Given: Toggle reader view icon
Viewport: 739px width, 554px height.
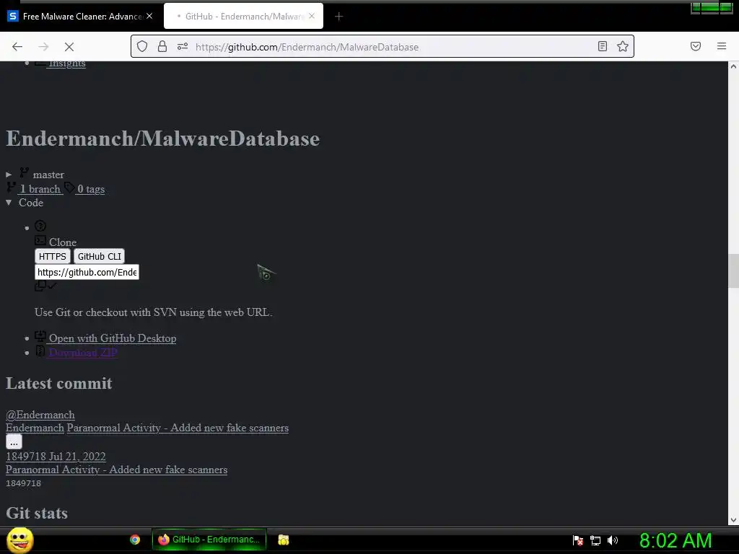Looking at the screenshot, I should [603, 46].
